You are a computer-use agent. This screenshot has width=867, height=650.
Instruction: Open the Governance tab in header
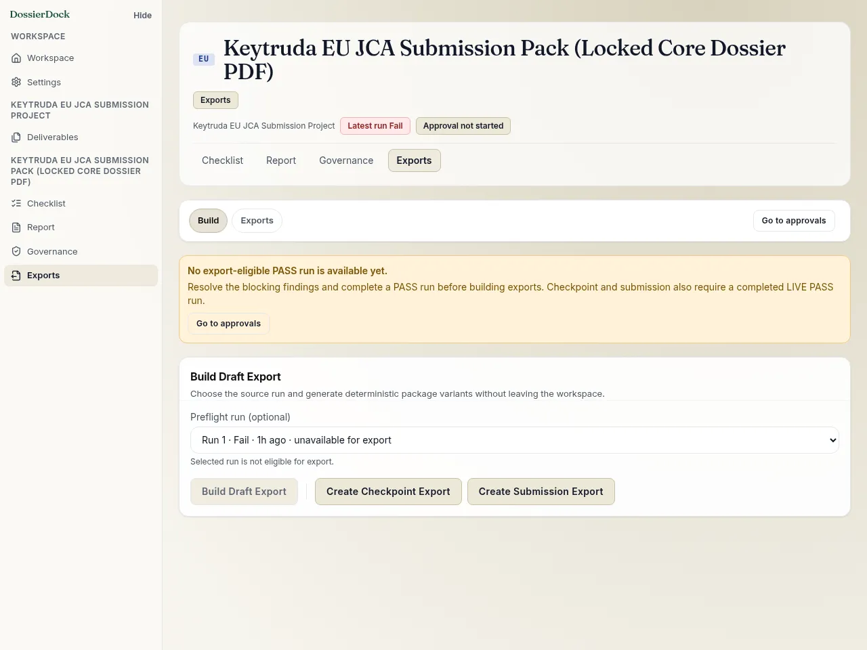pyautogui.click(x=346, y=160)
